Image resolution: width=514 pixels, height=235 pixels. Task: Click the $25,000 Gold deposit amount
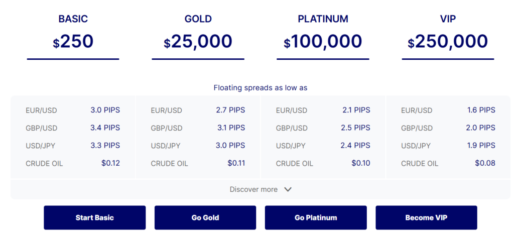pyautogui.click(x=198, y=42)
